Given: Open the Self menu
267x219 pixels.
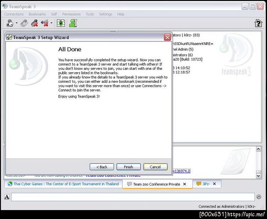Looking at the screenshot, I should tap(54, 14).
